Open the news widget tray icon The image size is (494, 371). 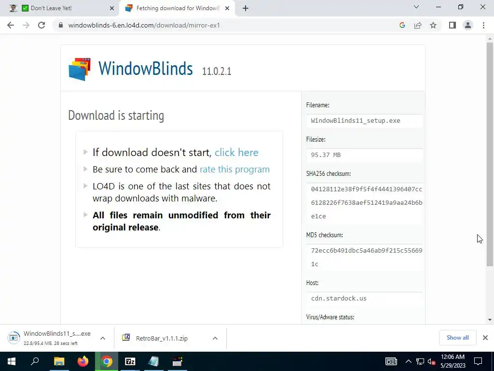(x=391, y=361)
